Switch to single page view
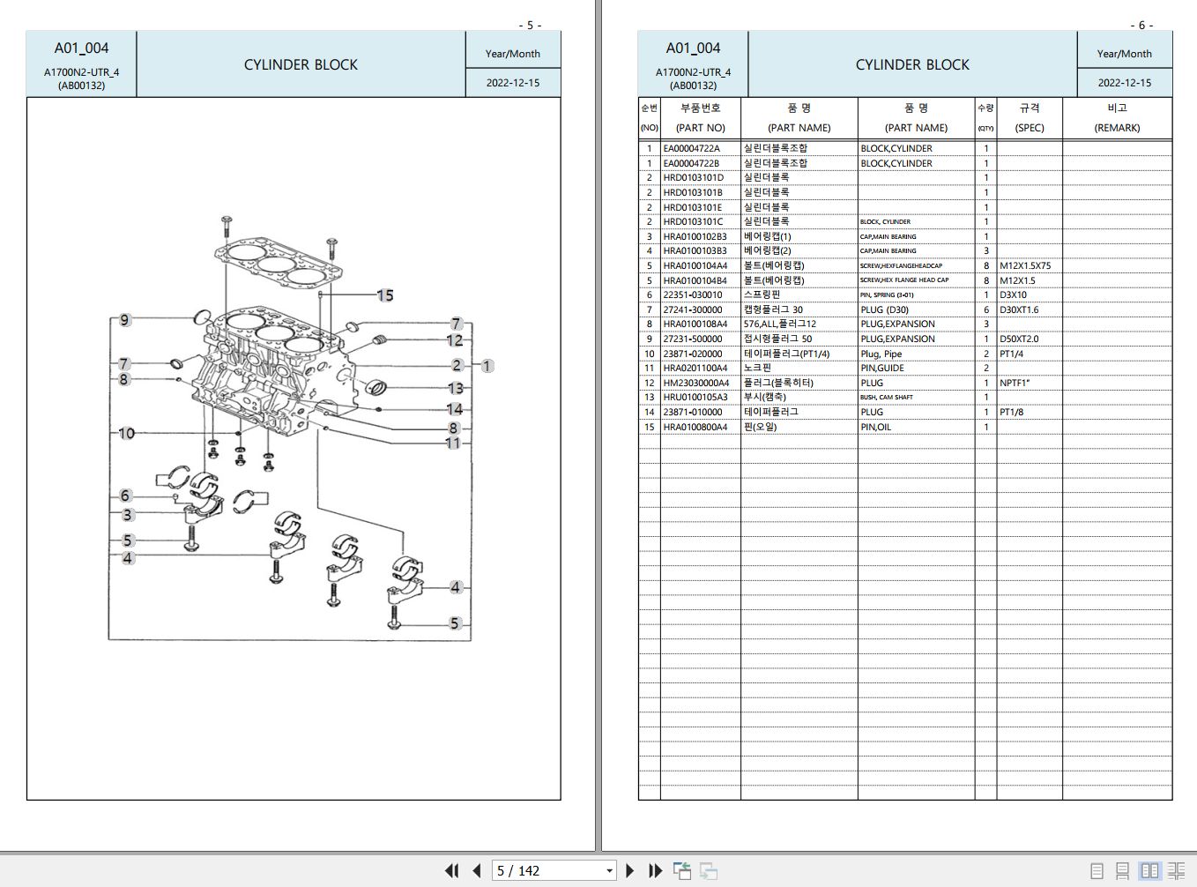The width and height of the screenshot is (1197, 887). click(1097, 871)
